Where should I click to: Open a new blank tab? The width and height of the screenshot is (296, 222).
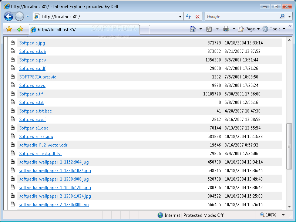click(x=145, y=30)
